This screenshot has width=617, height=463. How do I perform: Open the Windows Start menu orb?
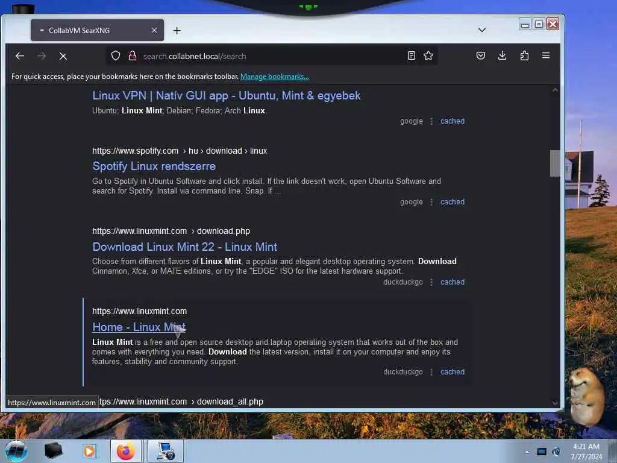[x=16, y=451]
